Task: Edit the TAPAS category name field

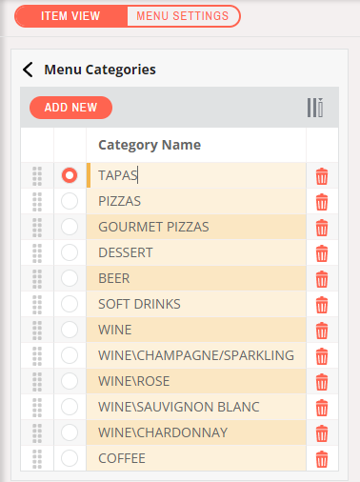Action: (x=196, y=175)
